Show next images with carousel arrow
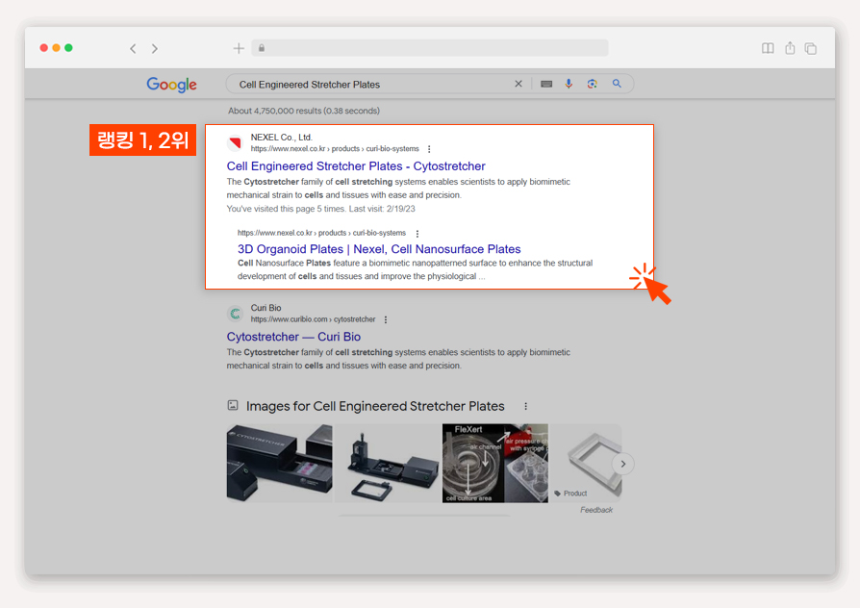This screenshot has width=860, height=608. click(623, 464)
